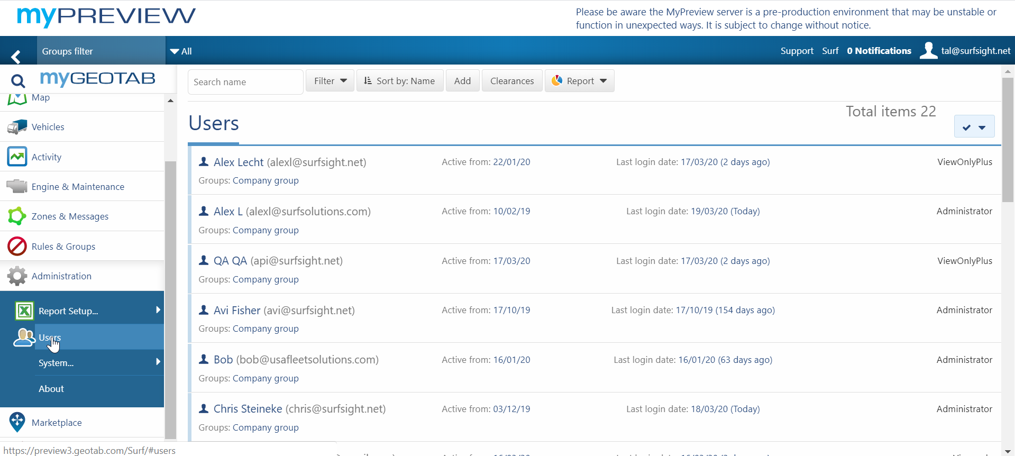Click the Engine & Maintenance icon
1015x456 pixels.
click(x=17, y=186)
